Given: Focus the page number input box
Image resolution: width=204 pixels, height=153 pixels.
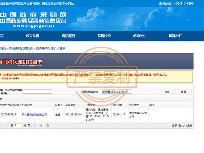Looking at the screenshot, I should pyautogui.click(x=18, y=125).
